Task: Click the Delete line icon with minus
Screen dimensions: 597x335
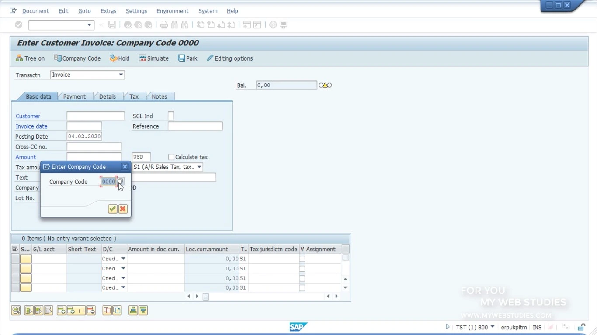Action: [91, 311]
